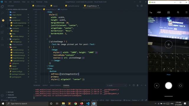Viewport: 189px width, 106px height.
Task: Split the terminal panel
Action: pos(134,85)
